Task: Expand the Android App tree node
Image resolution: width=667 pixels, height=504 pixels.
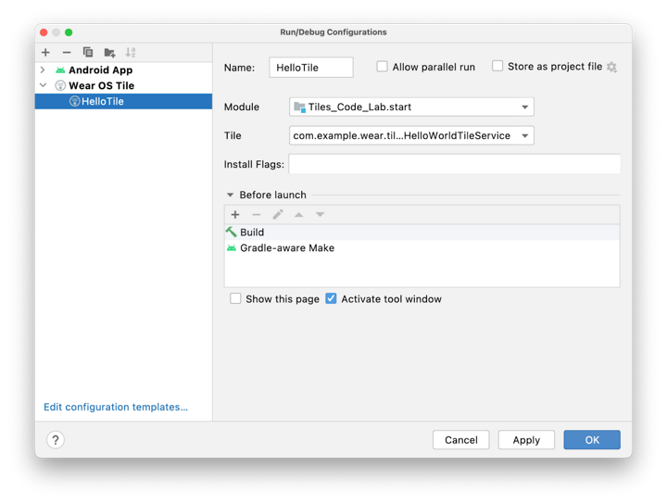Action: tap(43, 70)
